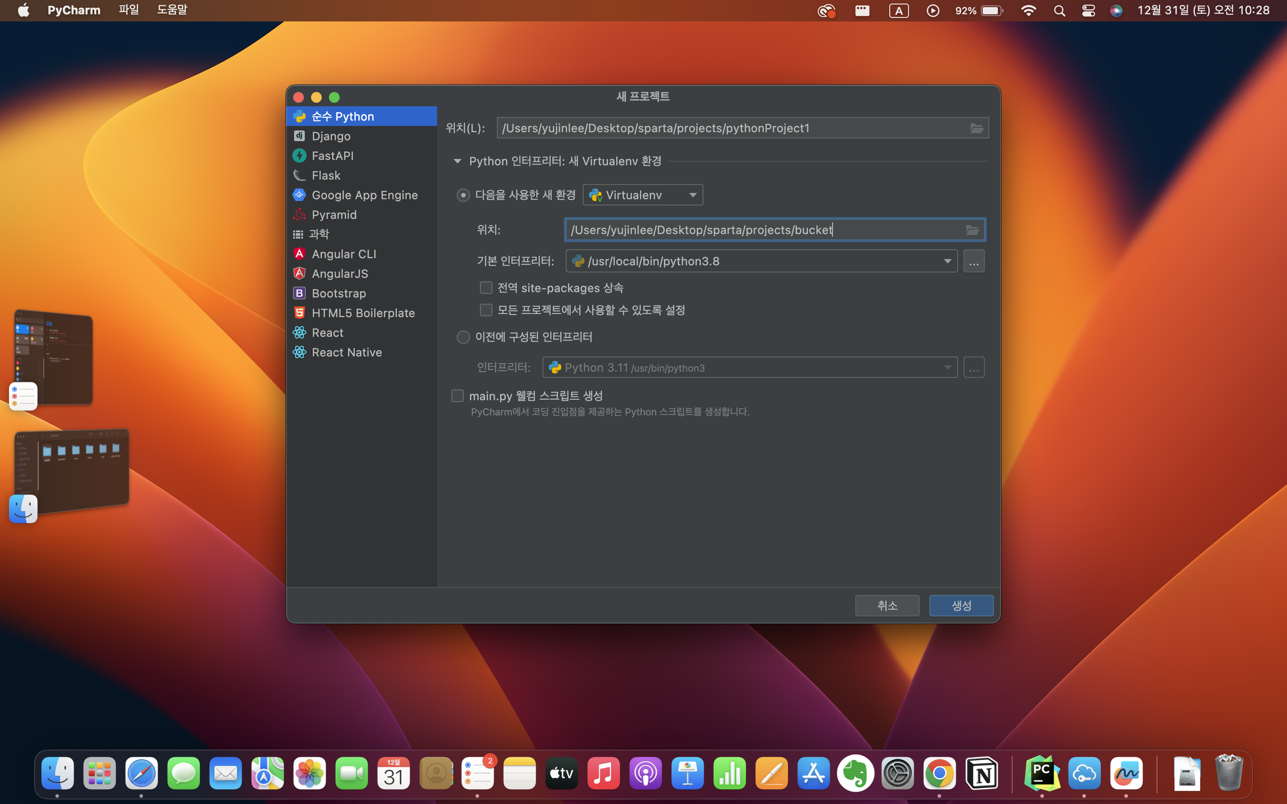The image size is (1287, 804).
Task: Open the 파일 menu
Action: click(129, 11)
